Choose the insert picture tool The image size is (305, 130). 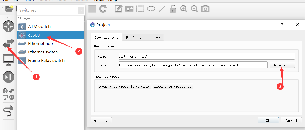tap(129, 9)
